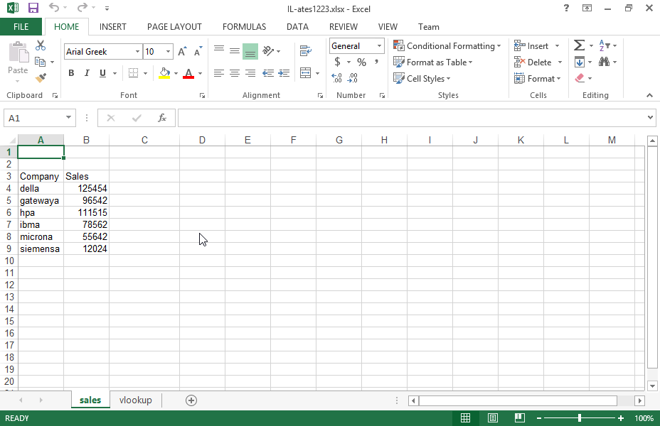Viewport: 660px width, 426px height.
Task: Click Increase Decimal icon
Action: pyautogui.click(x=336, y=77)
